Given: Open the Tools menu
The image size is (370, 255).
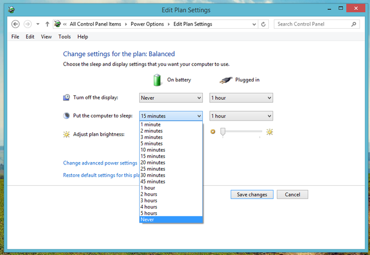Looking at the screenshot, I should click(x=64, y=37).
